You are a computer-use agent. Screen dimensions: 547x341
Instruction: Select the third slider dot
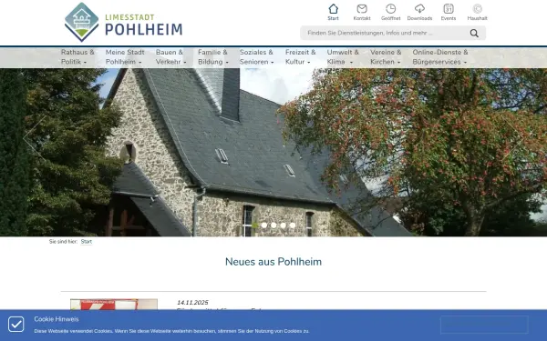pos(273,226)
